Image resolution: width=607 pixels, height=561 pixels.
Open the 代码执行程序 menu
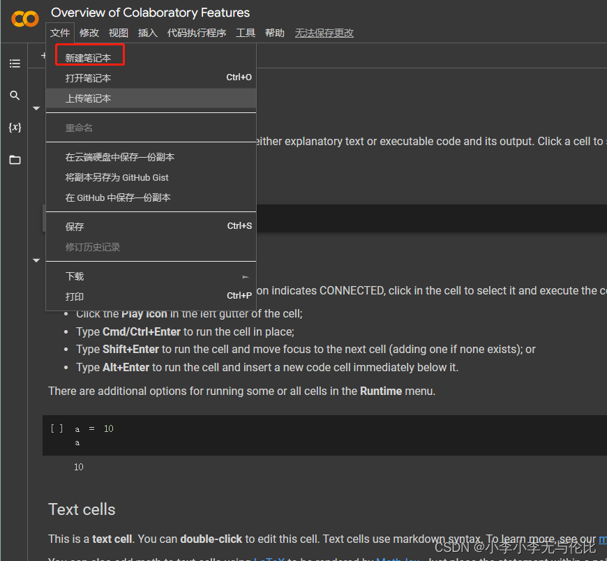197,33
